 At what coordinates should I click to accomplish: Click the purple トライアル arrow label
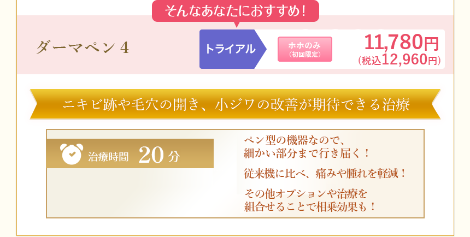[x=231, y=49]
